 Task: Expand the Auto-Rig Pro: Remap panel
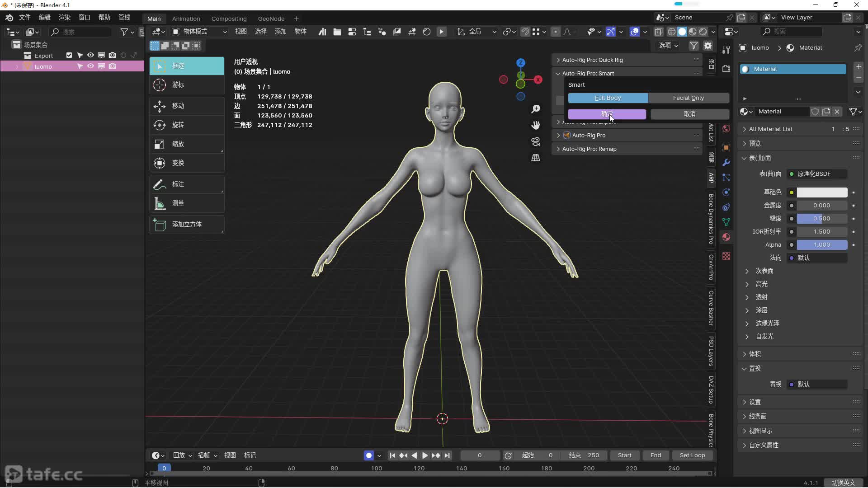589,149
